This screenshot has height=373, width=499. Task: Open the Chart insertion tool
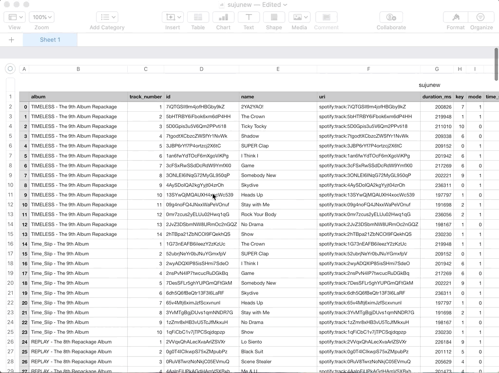coord(223,17)
